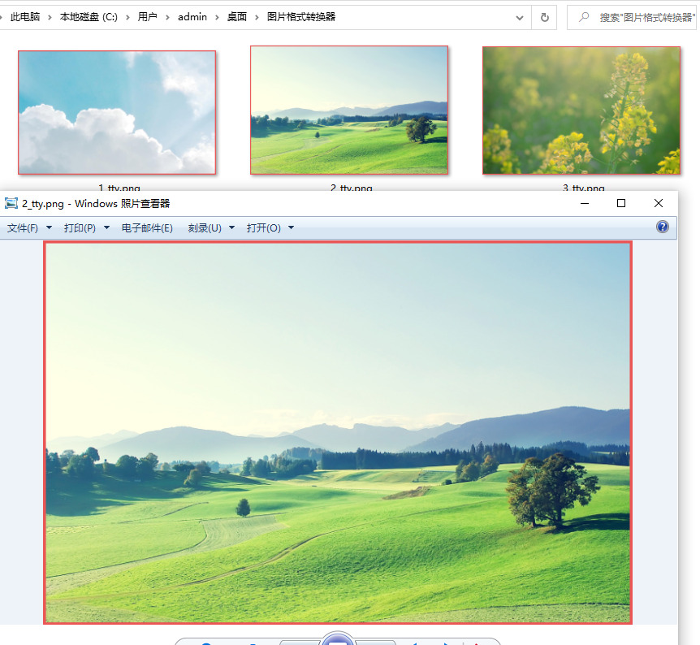Click the 1_tty.png file name label
This screenshot has width=700, height=645.
119,188
